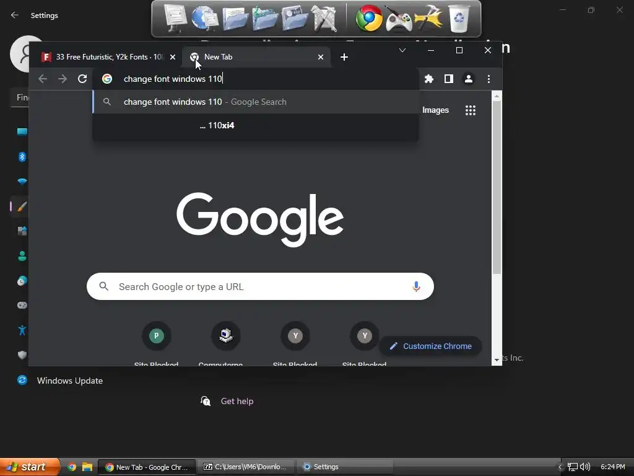Launch Google Chrome from the dock
This screenshot has height=476, width=634.
[369, 18]
